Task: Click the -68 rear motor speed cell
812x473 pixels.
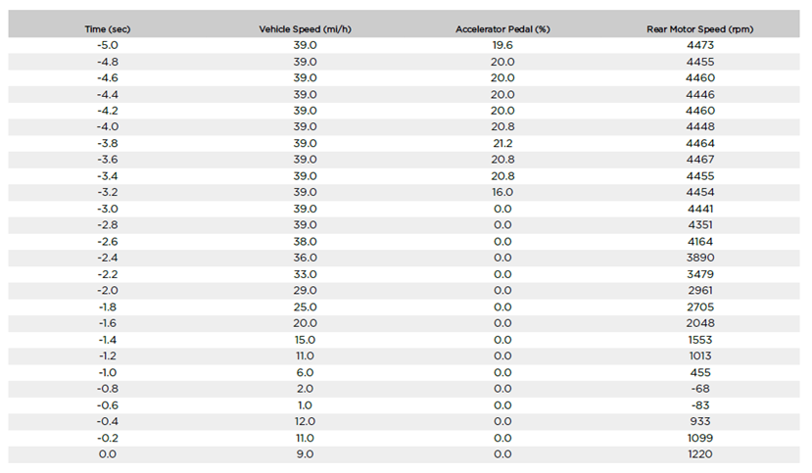Action: coord(700,389)
